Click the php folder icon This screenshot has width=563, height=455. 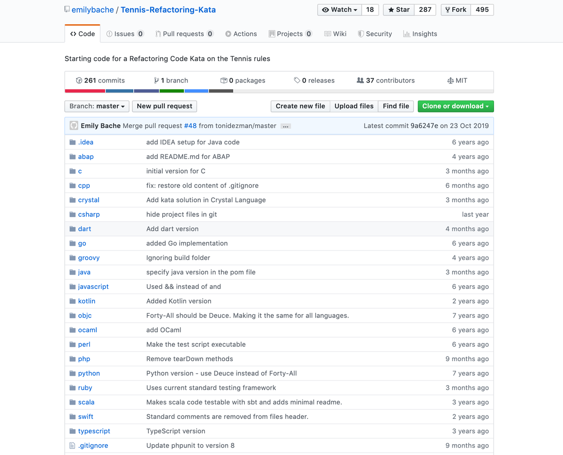coord(73,359)
